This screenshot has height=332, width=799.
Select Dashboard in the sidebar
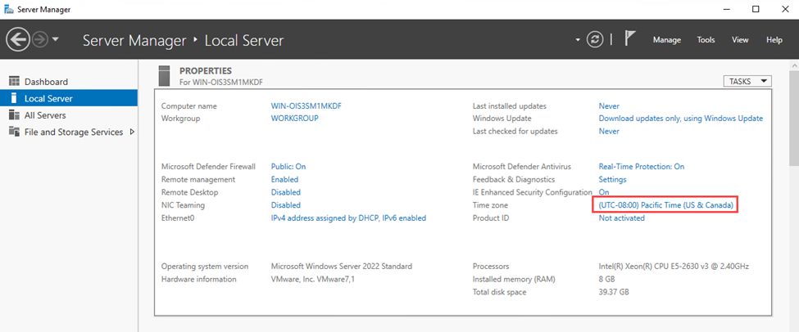tap(69, 82)
